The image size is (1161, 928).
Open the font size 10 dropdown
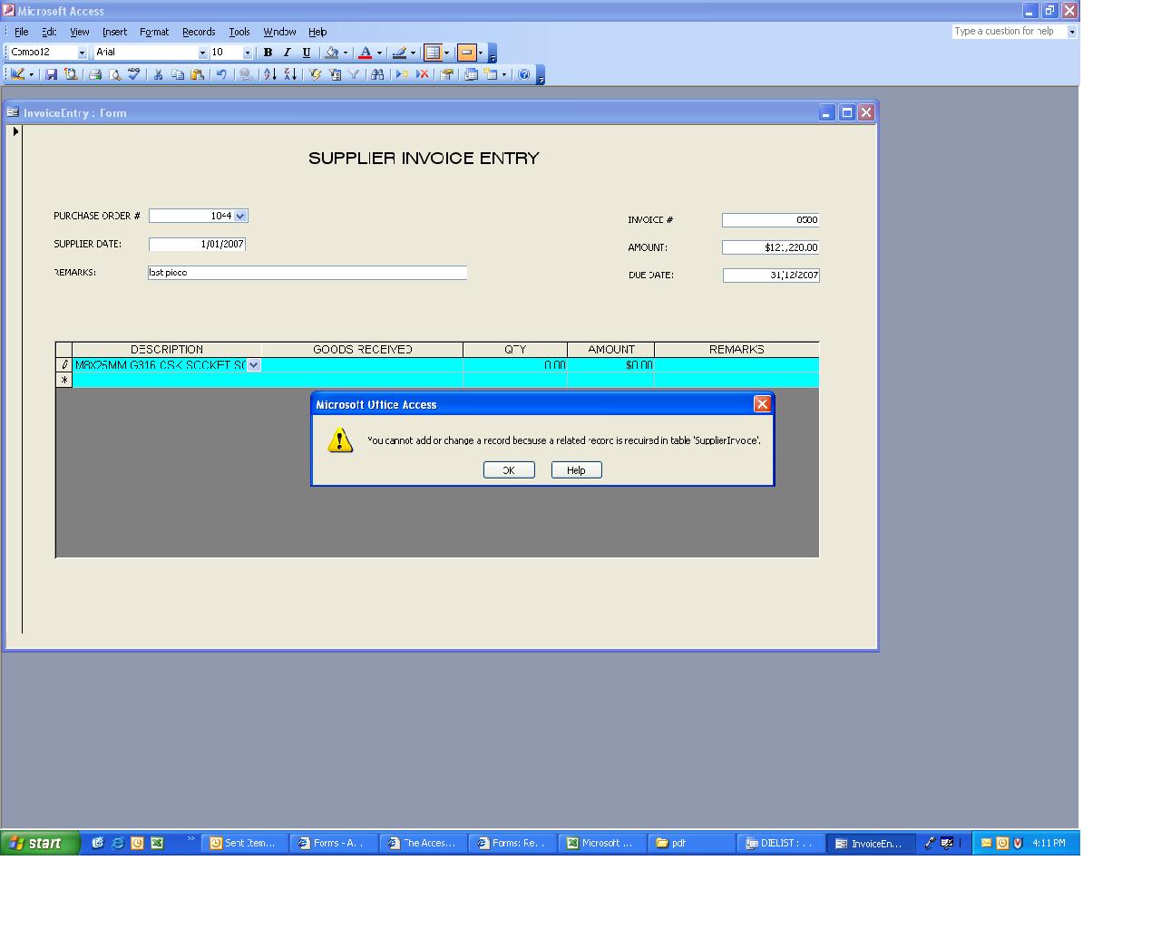click(248, 53)
